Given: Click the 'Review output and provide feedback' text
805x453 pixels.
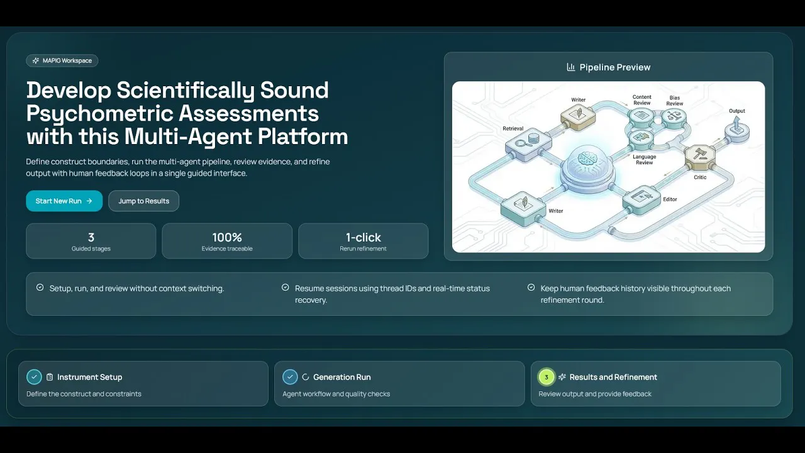Looking at the screenshot, I should (595, 394).
